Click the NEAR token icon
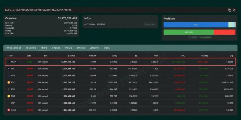241x120 pixels. (x=9, y=62)
